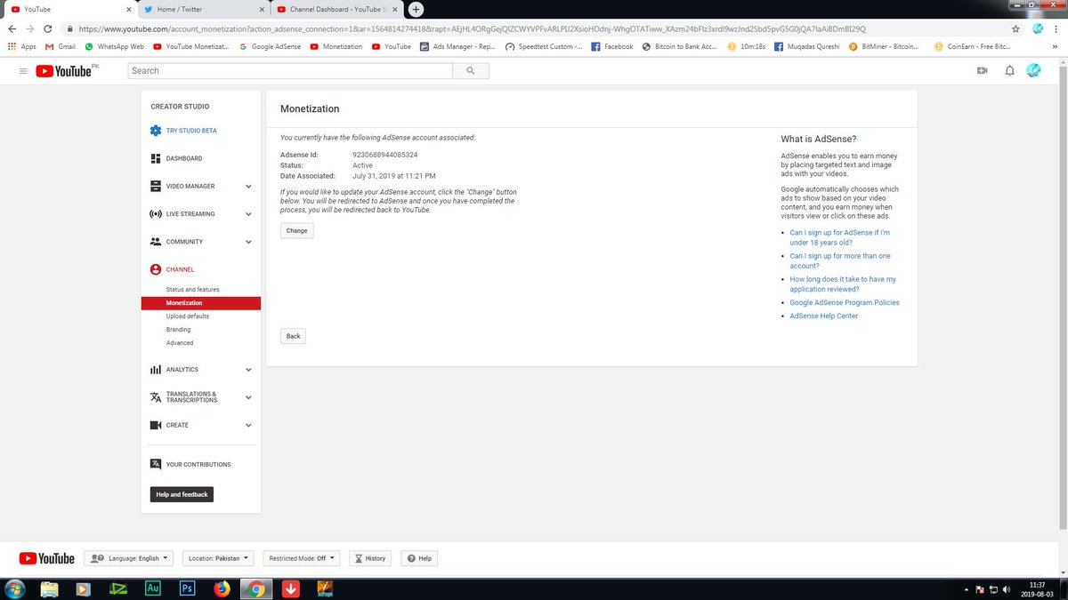This screenshot has width=1068, height=600.
Task: Click the taskbar volume icon
Action: (1006, 588)
